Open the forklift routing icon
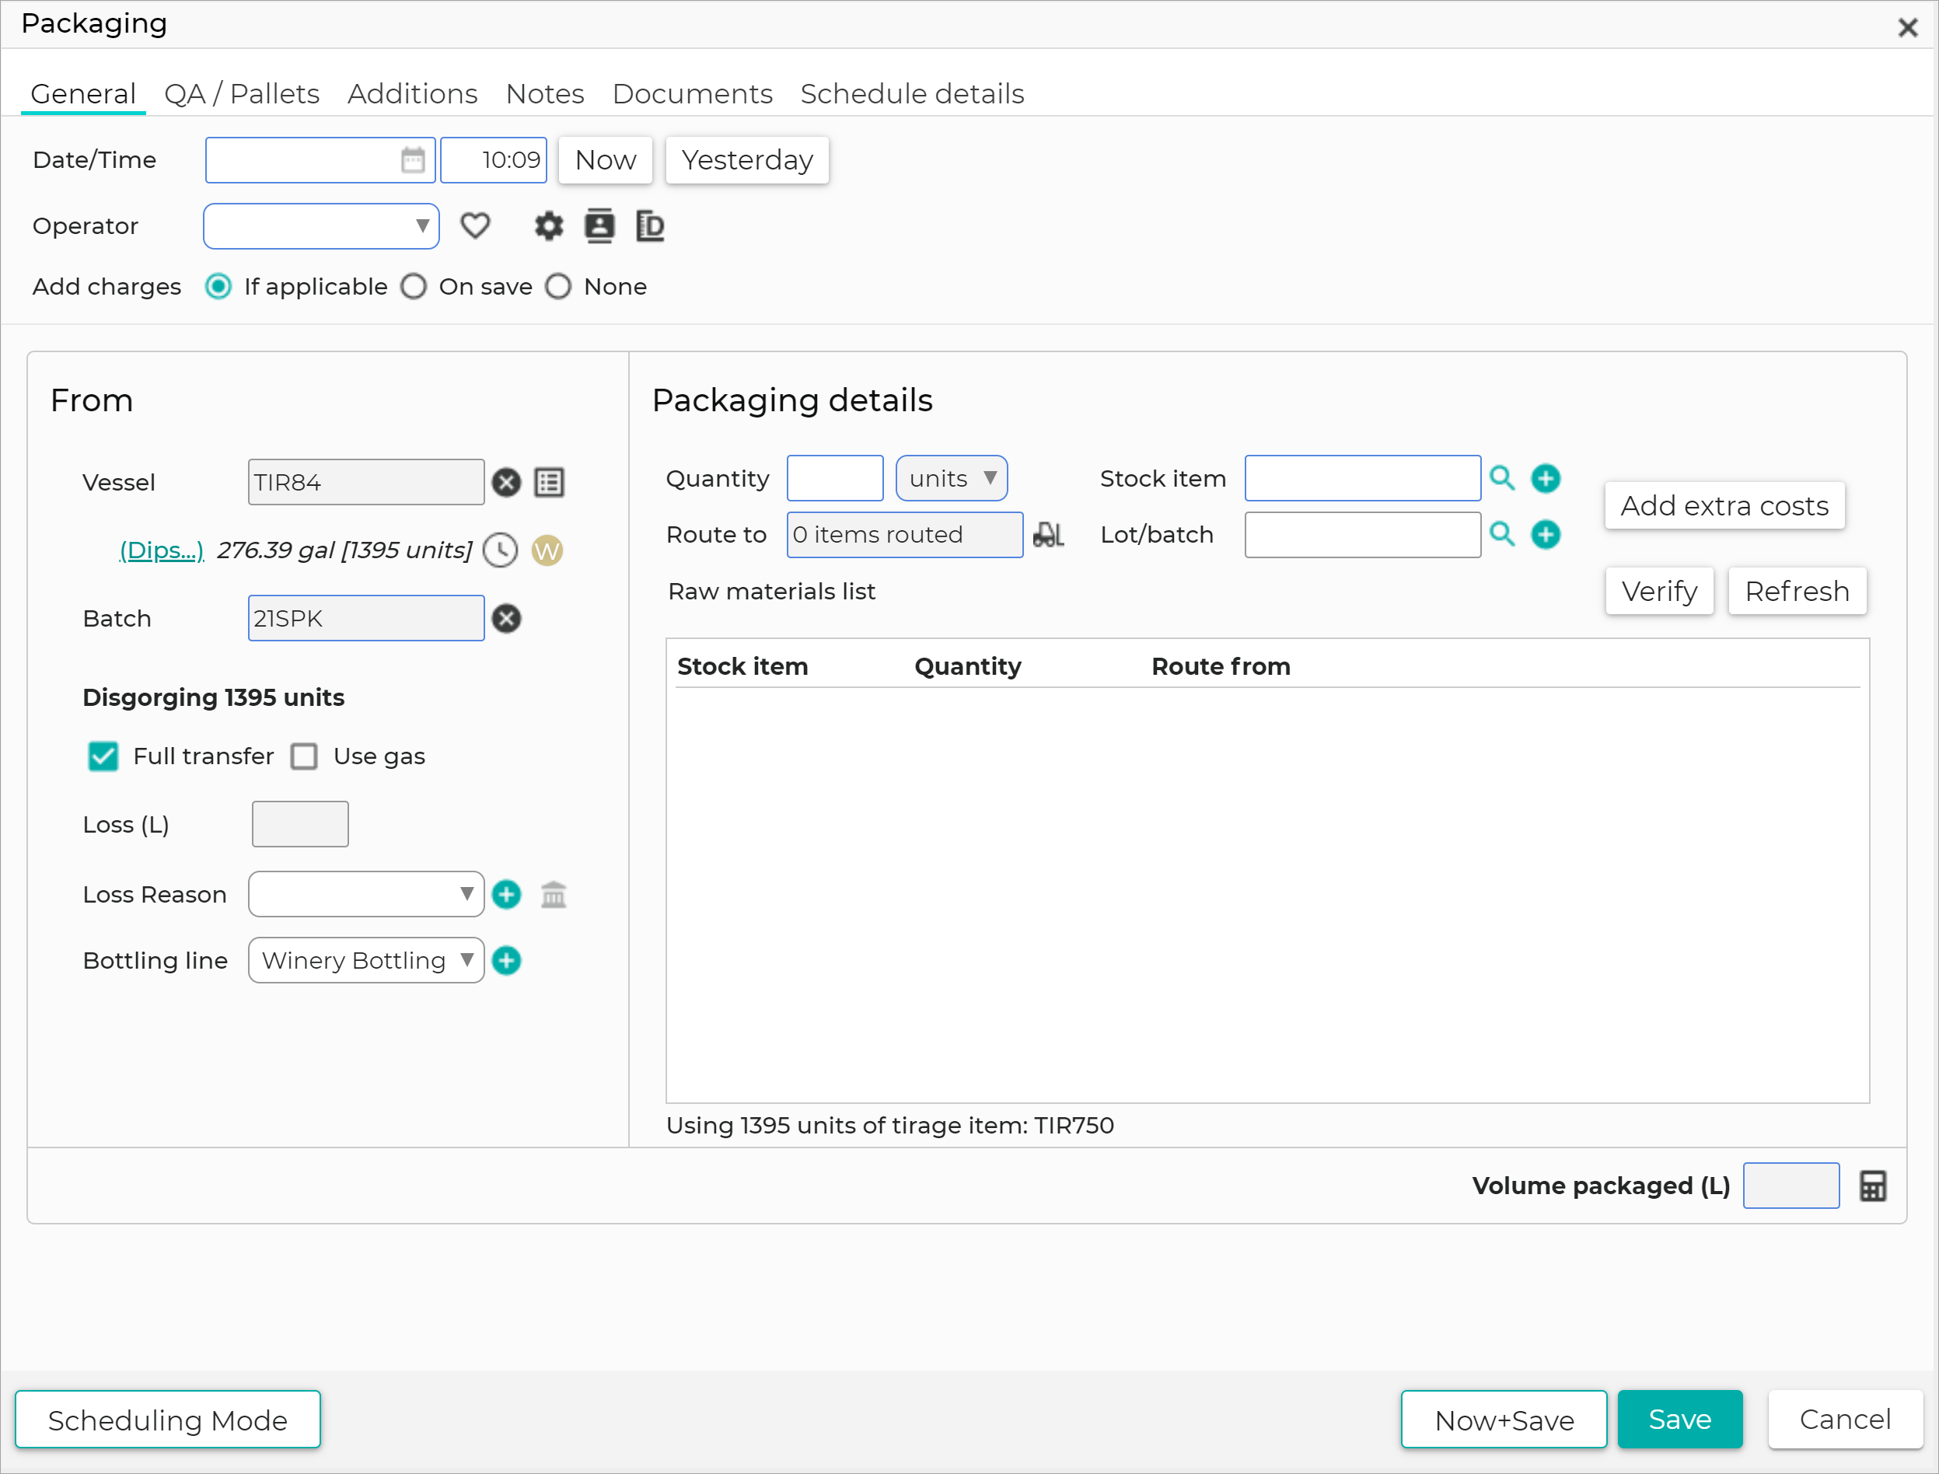The width and height of the screenshot is (1939, 1474). [x=1049, y=534]
